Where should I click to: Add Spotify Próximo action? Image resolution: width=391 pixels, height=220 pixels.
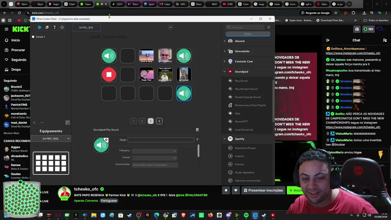tap(239, 164)
